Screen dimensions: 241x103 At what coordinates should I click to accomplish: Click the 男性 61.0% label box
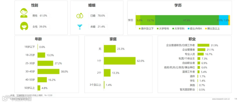40,16
